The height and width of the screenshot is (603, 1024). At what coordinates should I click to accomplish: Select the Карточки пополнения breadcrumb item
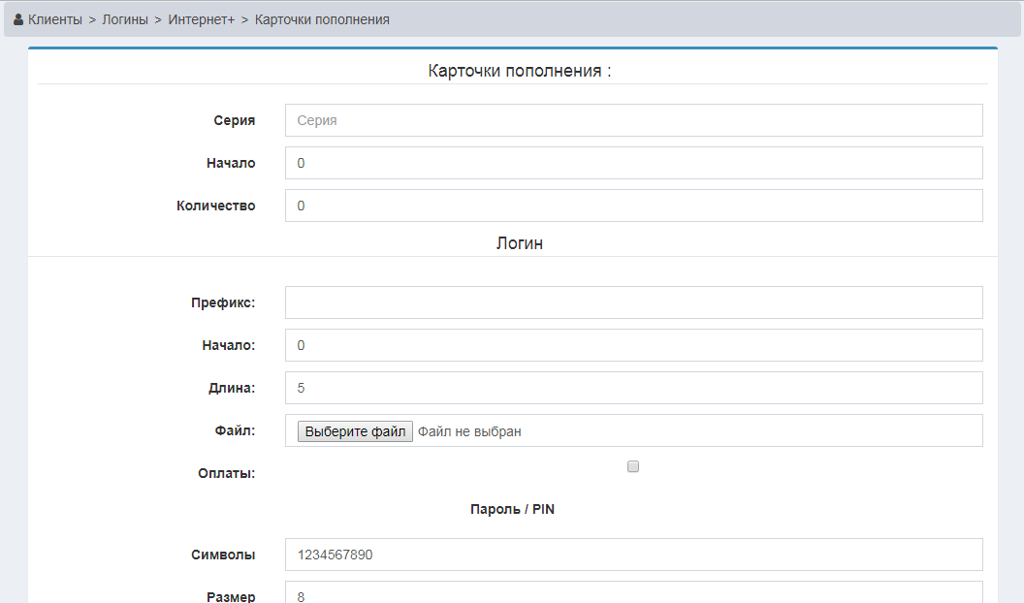point(322,19)
